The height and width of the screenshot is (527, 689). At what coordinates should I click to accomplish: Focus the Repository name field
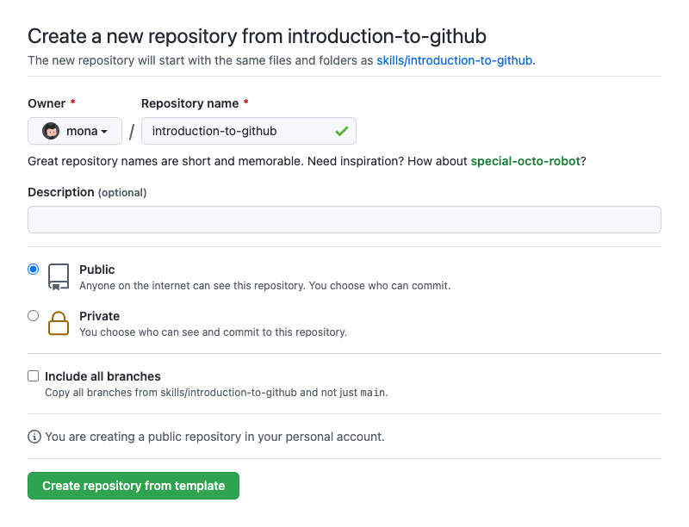[x=249, y=131]
